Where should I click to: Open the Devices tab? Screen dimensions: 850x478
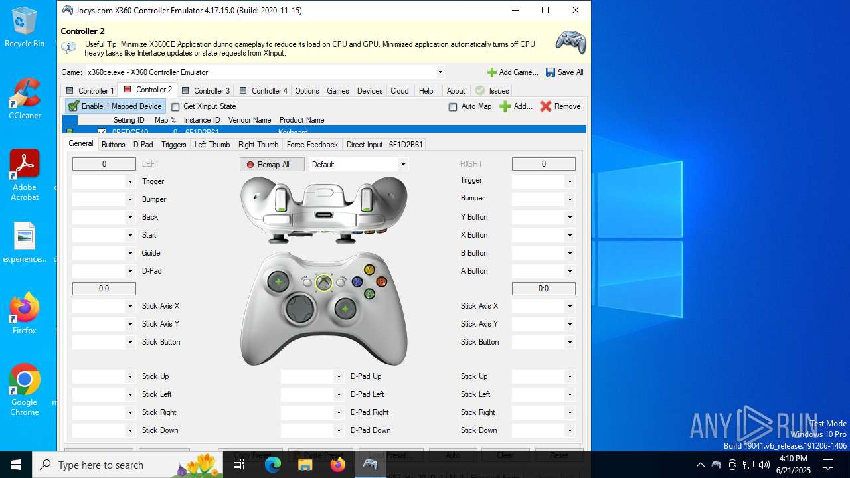(x=370, y=91)
